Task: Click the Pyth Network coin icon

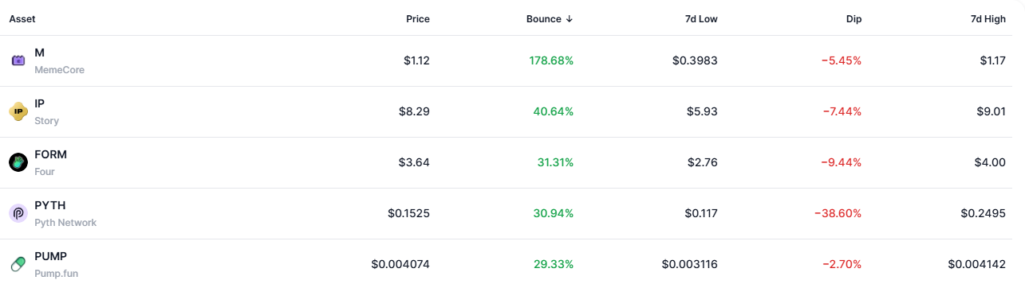Action: [18, 213]
